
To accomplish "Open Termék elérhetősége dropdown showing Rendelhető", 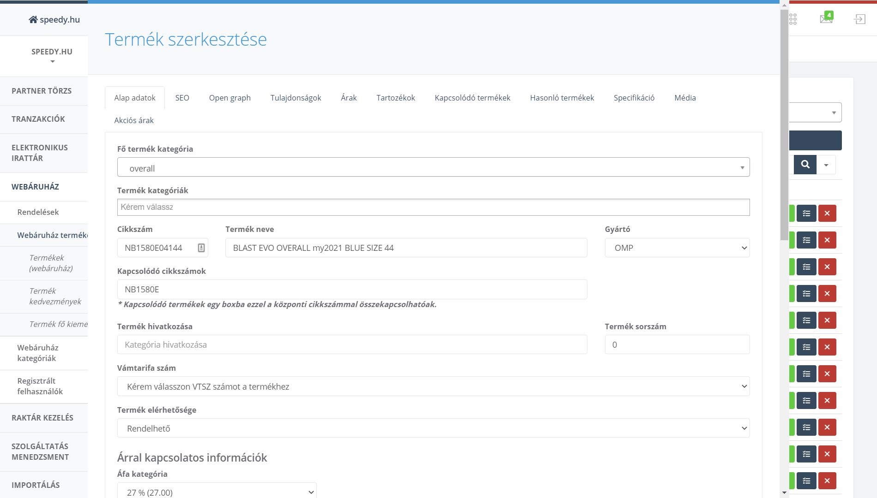I will [x=433, y=428].
